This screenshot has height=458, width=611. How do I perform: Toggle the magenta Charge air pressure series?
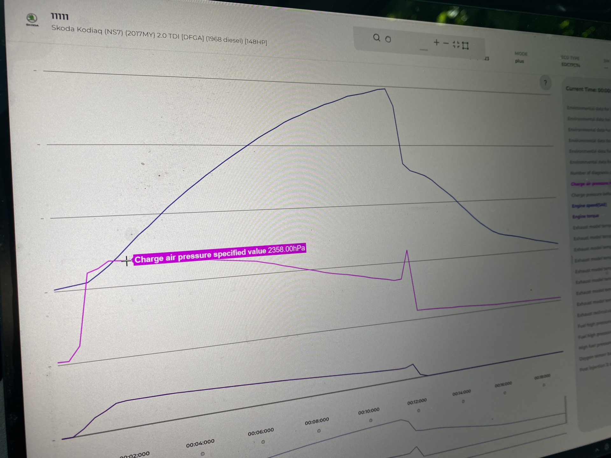590,184
